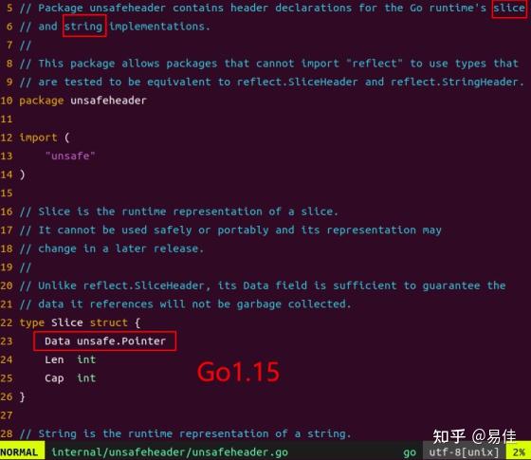Click the 2% scroll position indicator
The height and width of the screenshot is (460, 531).
(x=519, y=452)
